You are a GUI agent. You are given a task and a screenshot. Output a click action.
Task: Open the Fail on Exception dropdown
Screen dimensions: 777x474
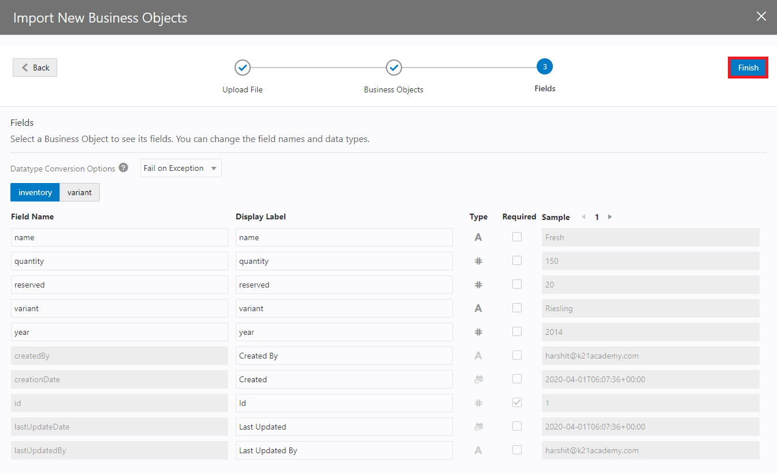(x=181, y=169)
